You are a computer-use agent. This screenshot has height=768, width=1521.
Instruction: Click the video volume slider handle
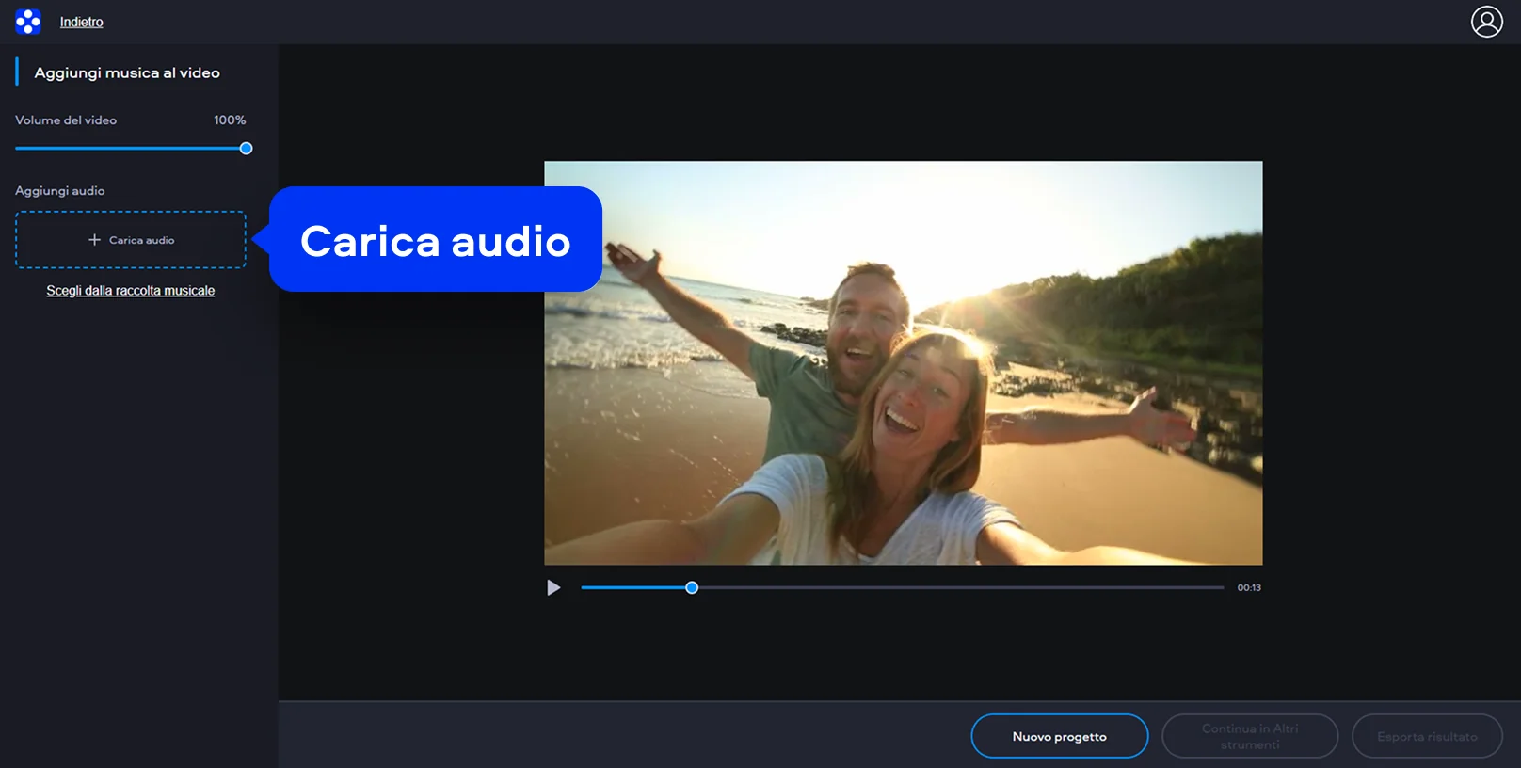pos(246,149)
